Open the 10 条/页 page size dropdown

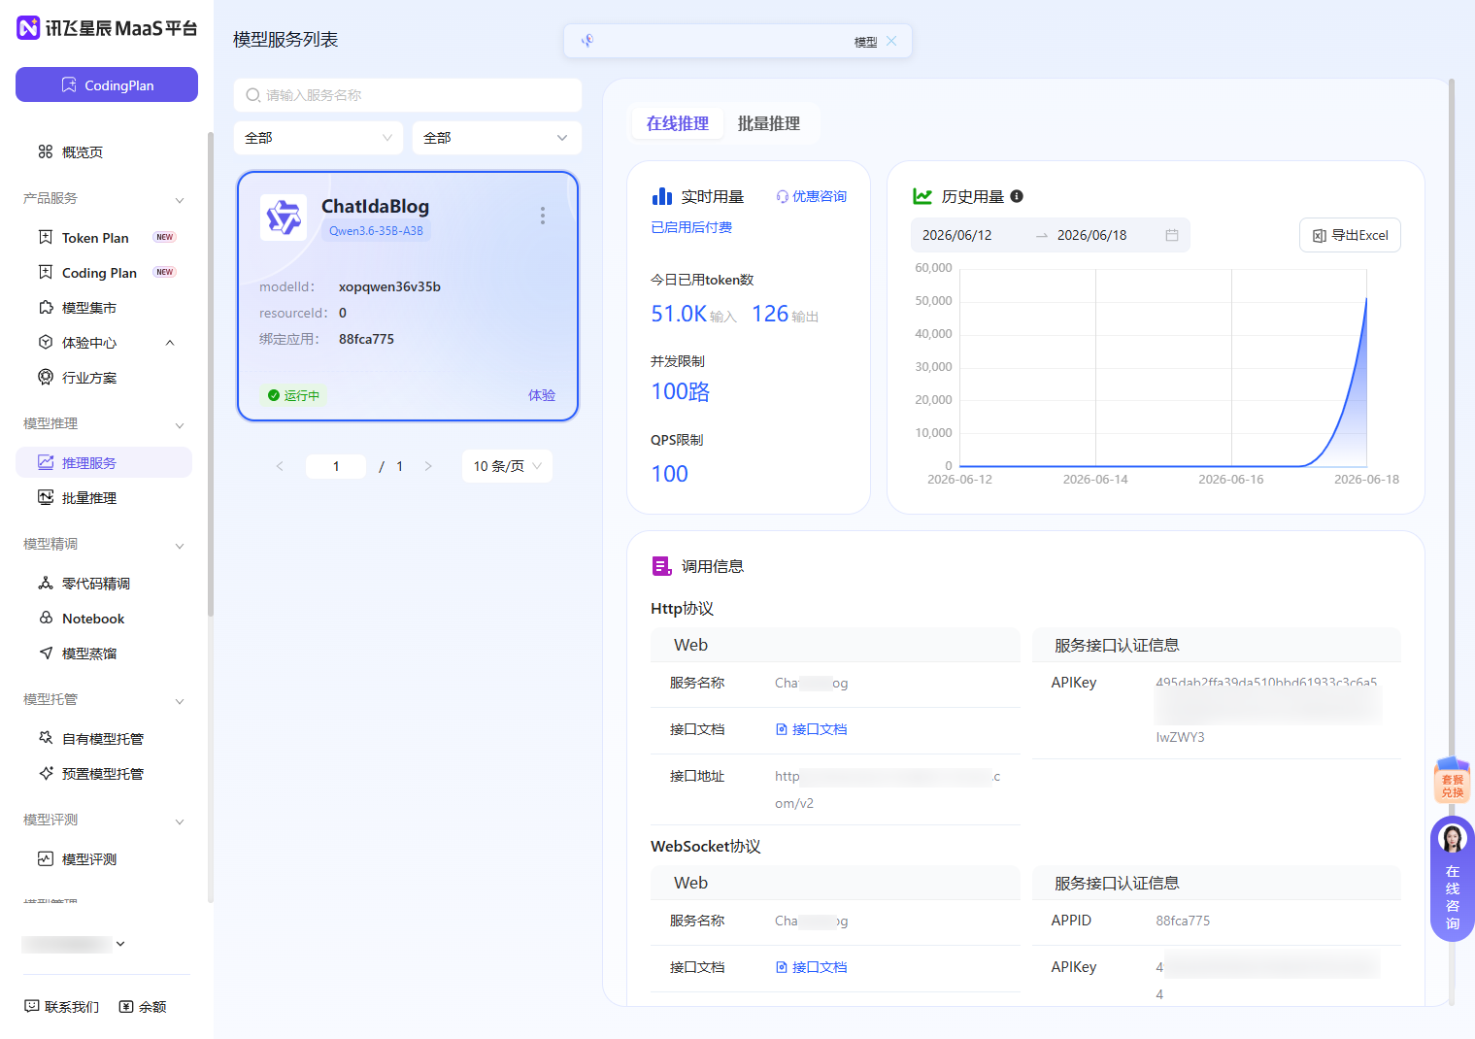click(x=507, y=466)
